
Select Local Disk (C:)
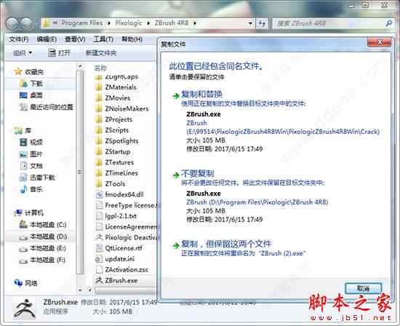(48, 225)
